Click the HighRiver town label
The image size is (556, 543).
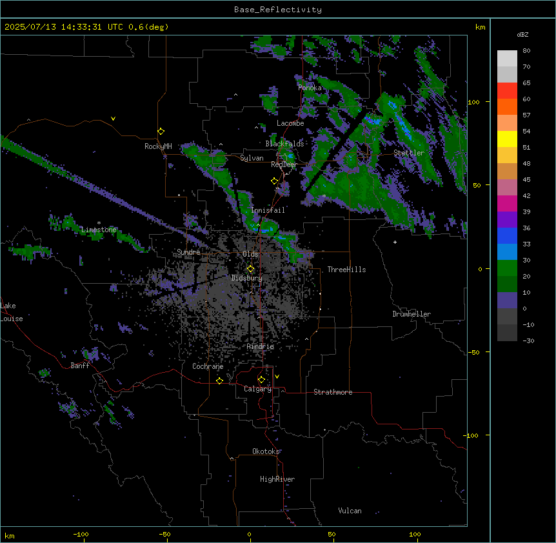click(277, 479)
